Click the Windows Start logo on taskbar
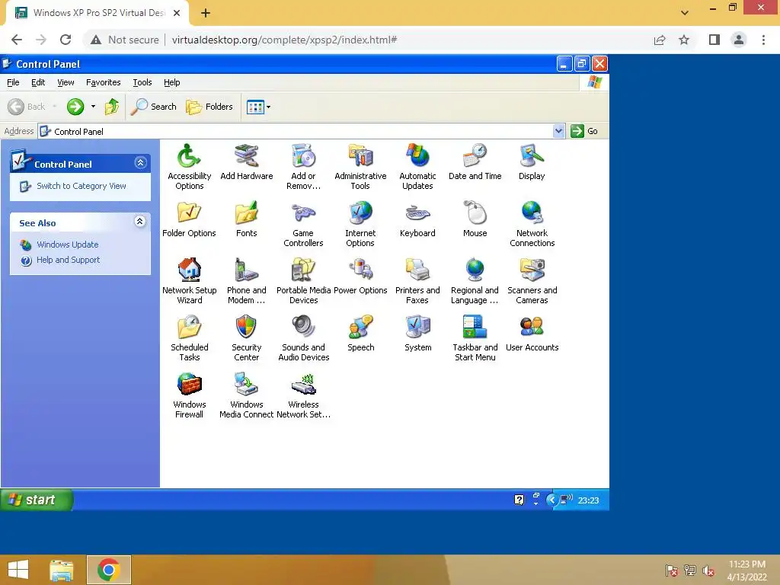The height and width of the screenshot is (585, 780). [18, 570]
